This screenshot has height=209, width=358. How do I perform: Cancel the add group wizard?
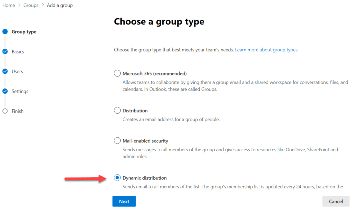[336, 201]
